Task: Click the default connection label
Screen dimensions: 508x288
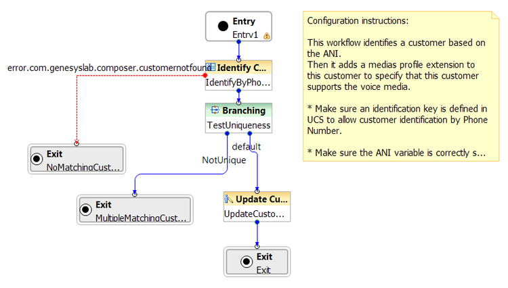Action: pyautogui.click(x=247, y=147)
